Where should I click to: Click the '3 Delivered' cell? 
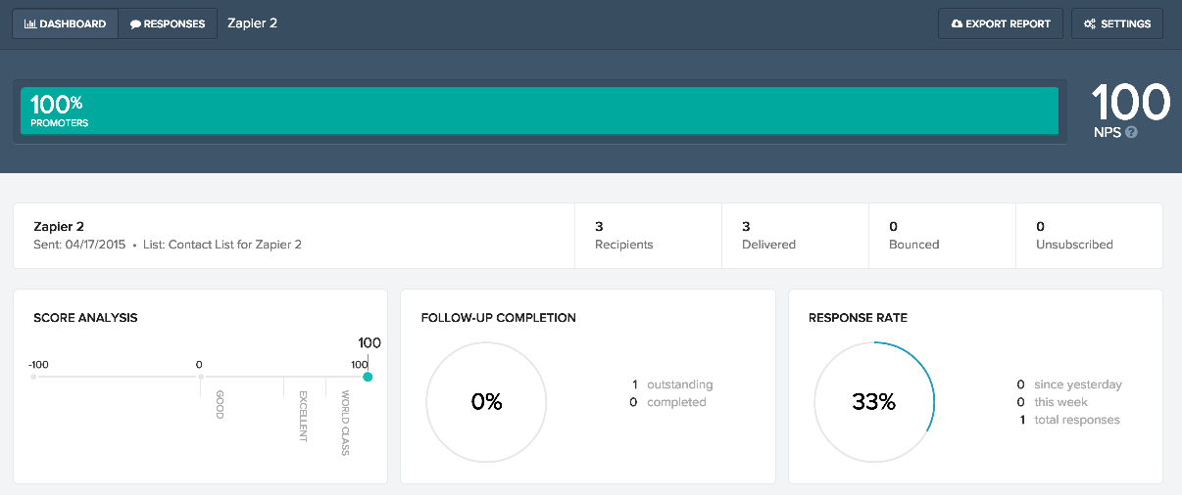[x=795, y=235]
